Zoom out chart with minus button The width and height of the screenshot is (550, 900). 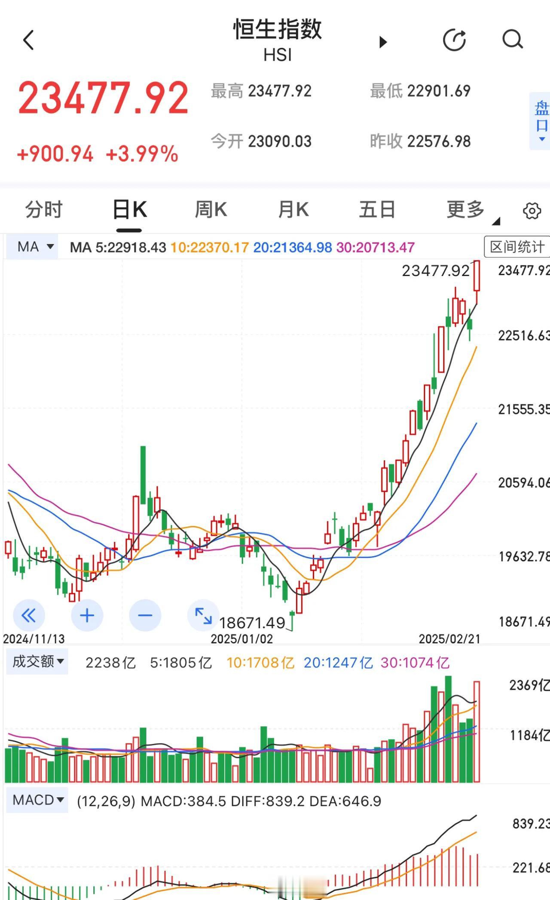pyautogui.click(x=145, y=616)
